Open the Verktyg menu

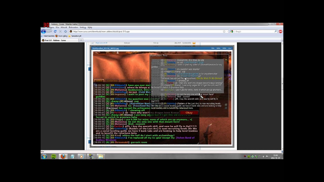click(83, 27)
